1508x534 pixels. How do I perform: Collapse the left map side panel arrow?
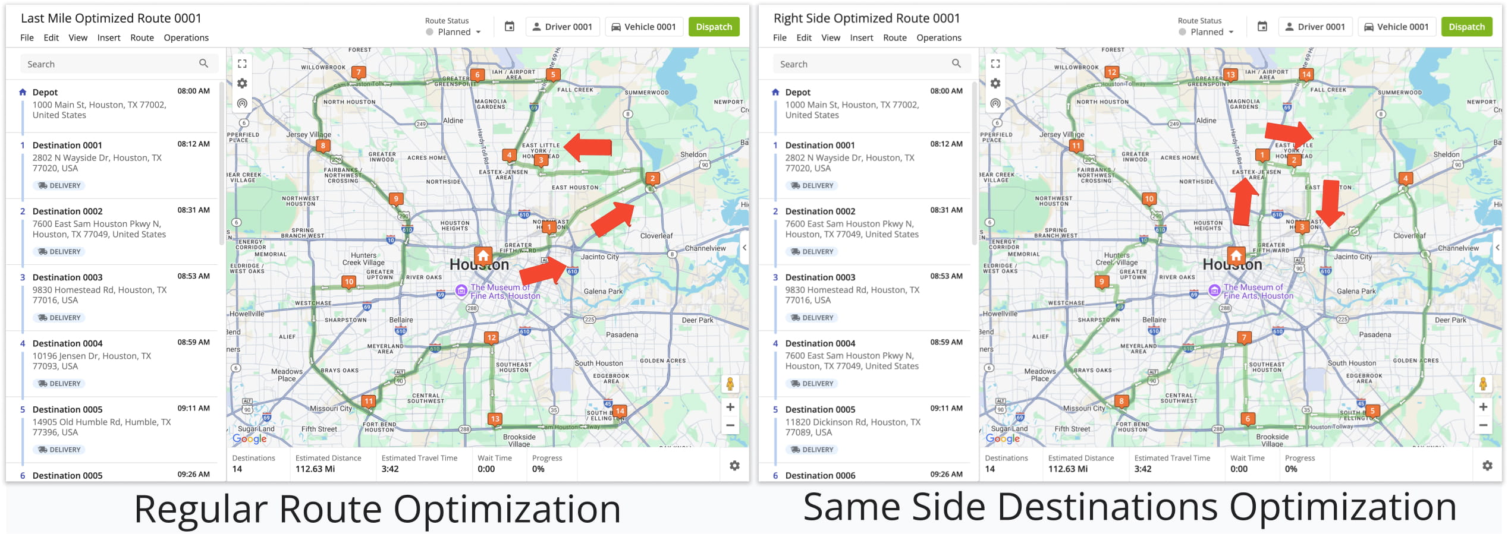744,248
